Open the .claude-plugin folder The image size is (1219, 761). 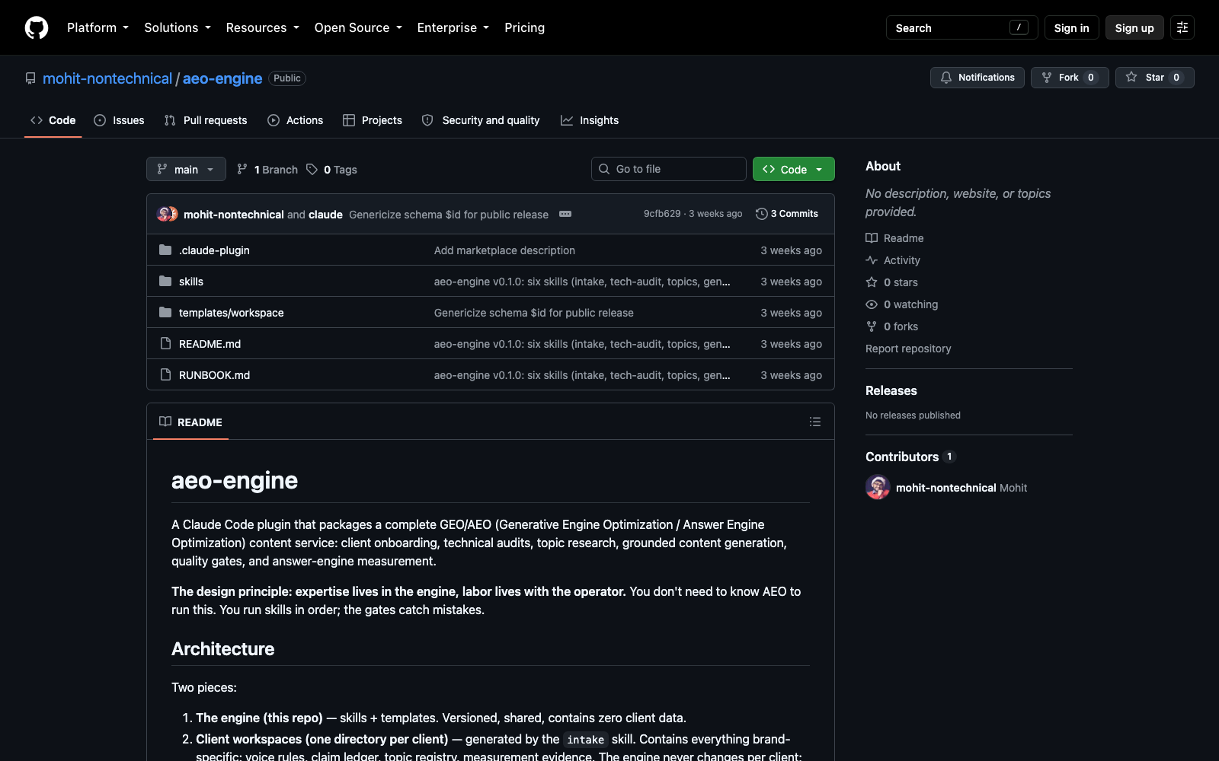[x=214, y=250]
